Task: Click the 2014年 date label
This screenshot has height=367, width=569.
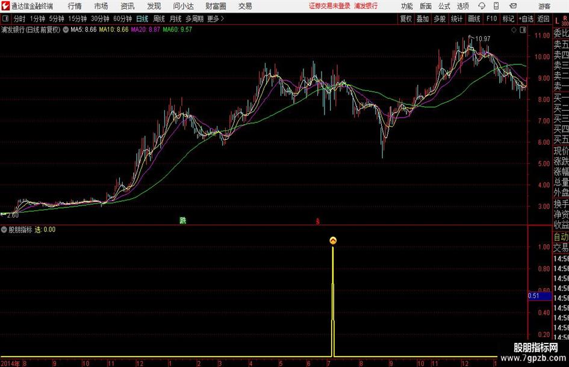Action: pyautogui.click(x=10, y=363)
